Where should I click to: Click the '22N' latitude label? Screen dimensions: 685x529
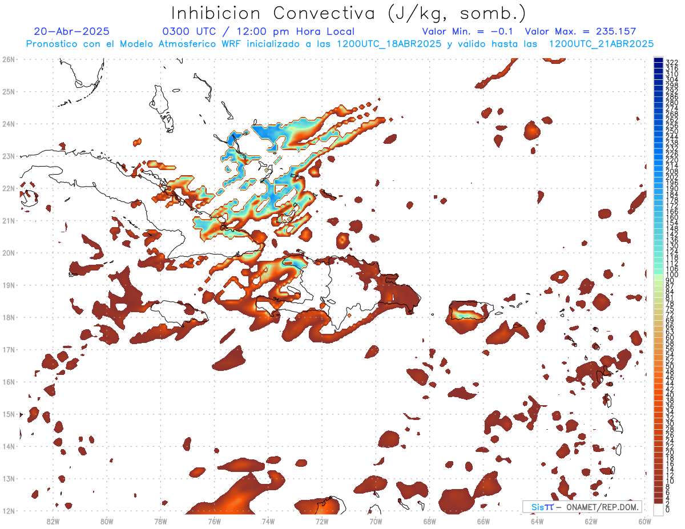pyautogui.click(x=9, y=188)
